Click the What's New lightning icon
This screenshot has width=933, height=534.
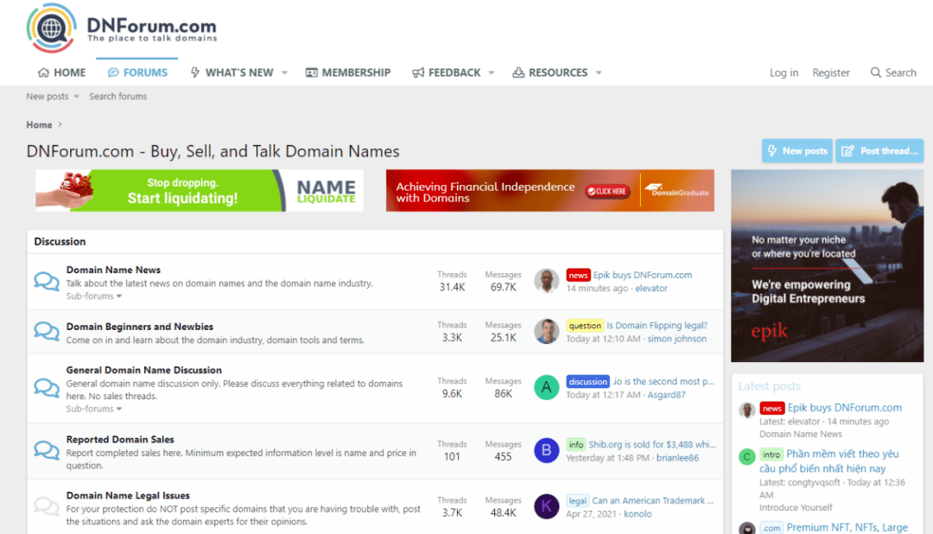tap(194, 73)
